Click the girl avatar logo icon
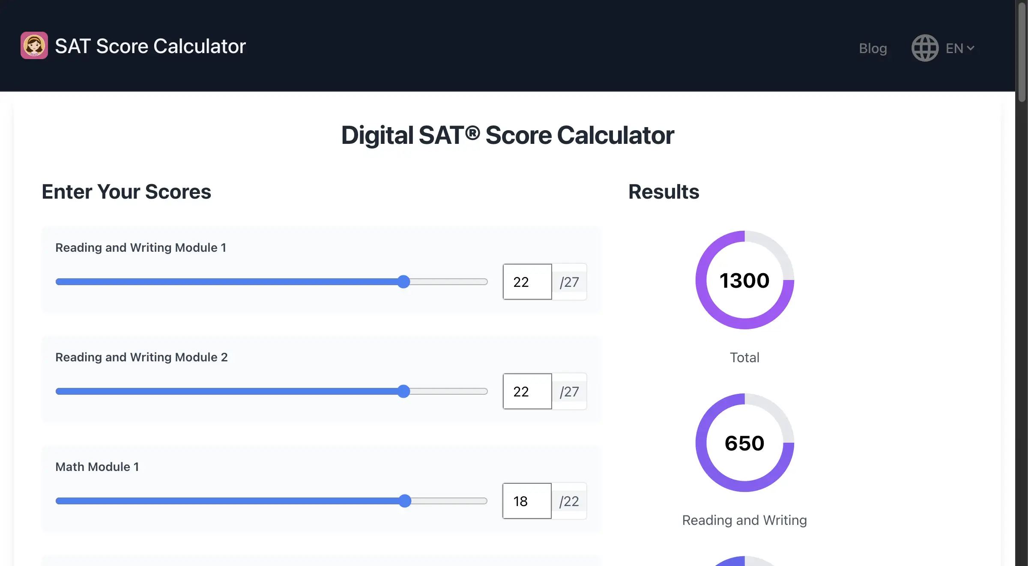 pyautogui.click(x=34, y=45)
